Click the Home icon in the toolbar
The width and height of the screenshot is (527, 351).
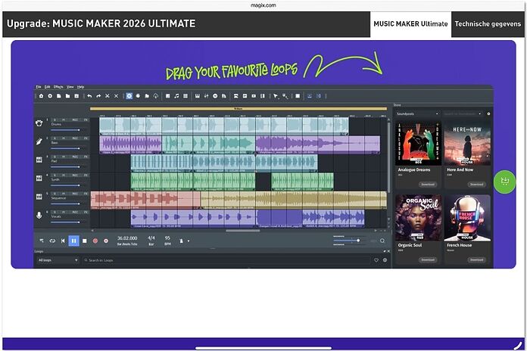41,96
